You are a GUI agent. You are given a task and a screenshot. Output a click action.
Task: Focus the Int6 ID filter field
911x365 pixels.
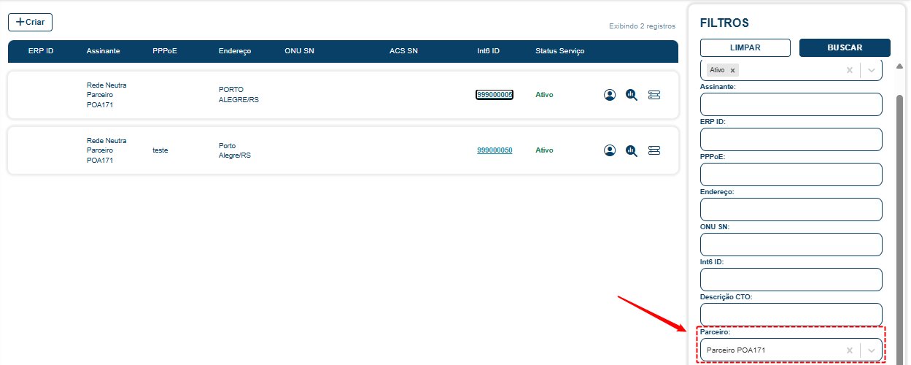click(791, 280)
